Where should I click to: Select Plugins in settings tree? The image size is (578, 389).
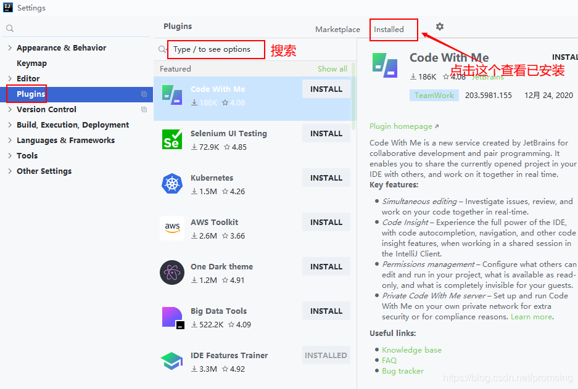pyautogui.click(x=31, y=94)
